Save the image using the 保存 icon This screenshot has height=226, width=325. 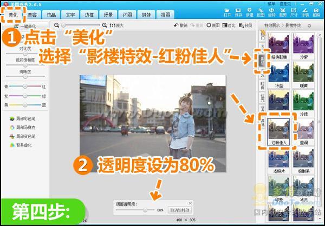(x=238, y=12)
